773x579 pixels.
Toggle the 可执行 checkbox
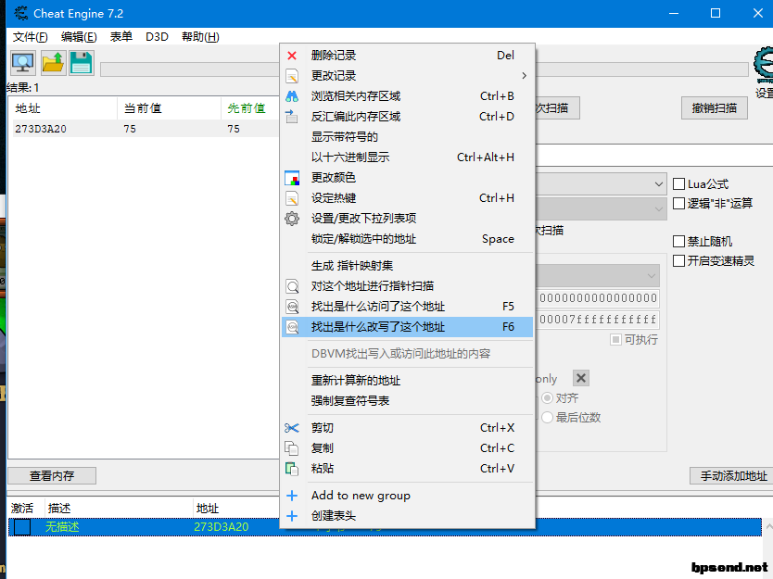615,339
